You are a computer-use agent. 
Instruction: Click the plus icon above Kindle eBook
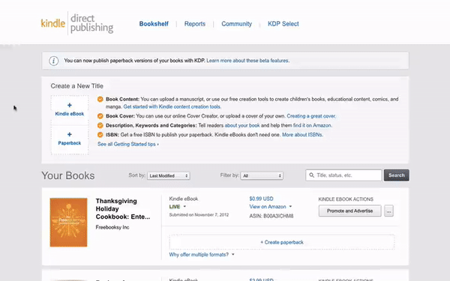[70, 105]
